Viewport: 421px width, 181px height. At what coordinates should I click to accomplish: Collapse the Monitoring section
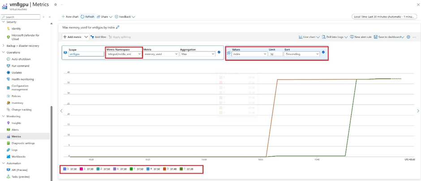pos(4,116)
